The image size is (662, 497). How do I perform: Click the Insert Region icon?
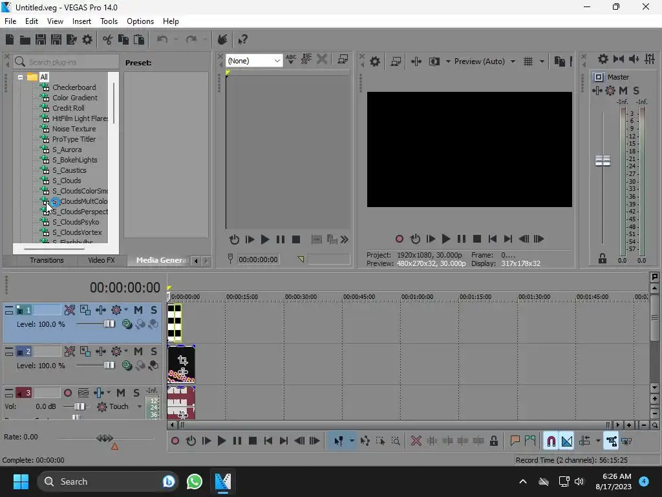(x=530, y=441)
